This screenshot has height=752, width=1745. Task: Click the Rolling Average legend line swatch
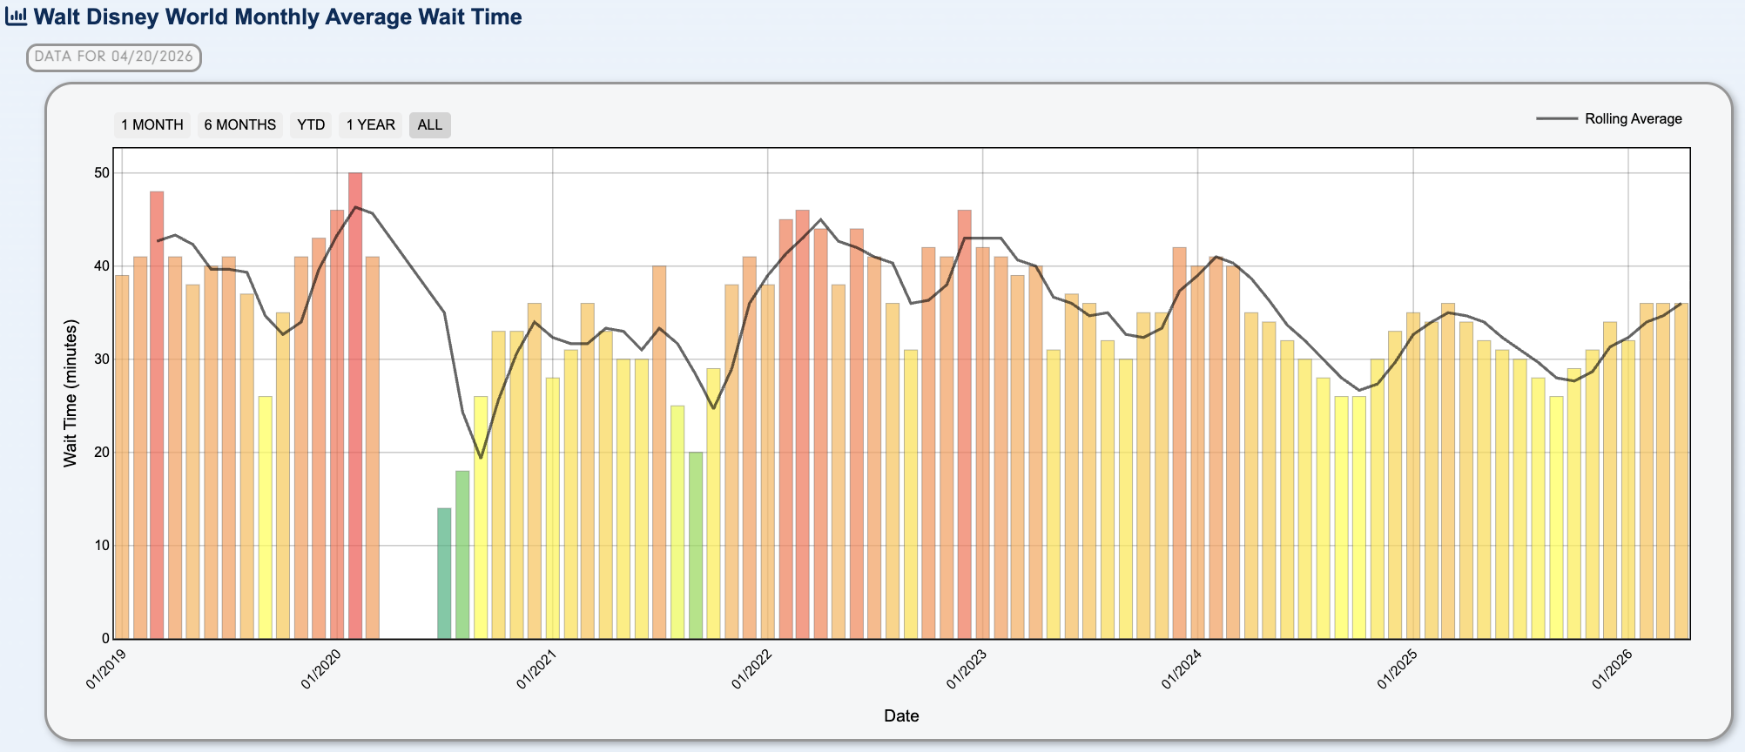(1556, 119)
